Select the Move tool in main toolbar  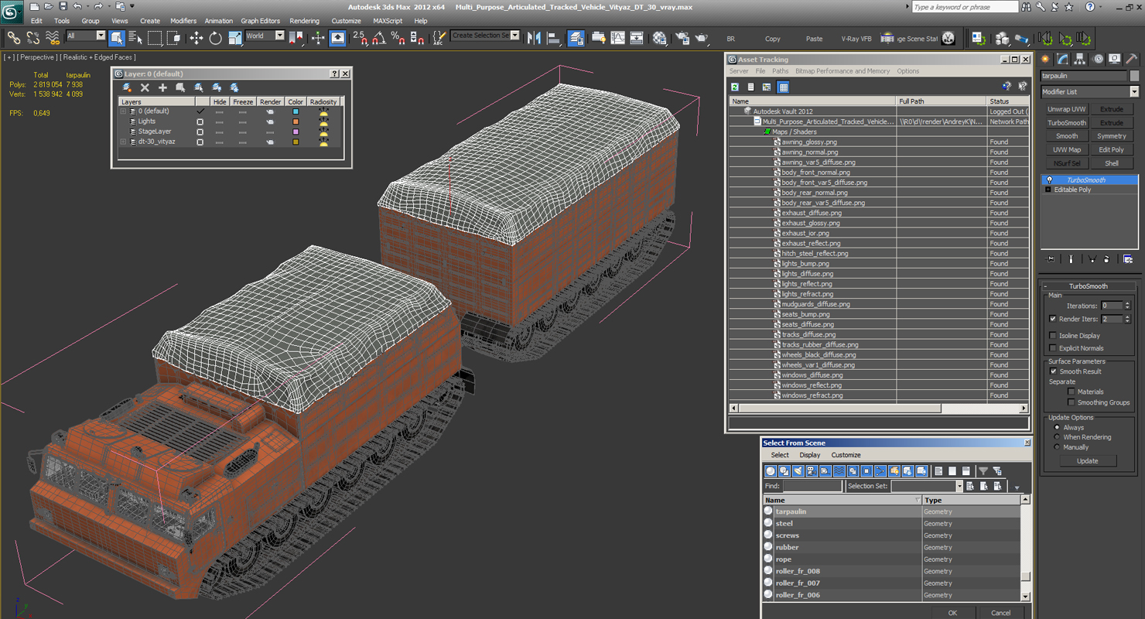(196, 38)
